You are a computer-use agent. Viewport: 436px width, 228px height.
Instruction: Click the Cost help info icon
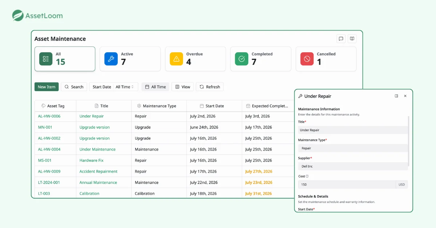point(307,176)
